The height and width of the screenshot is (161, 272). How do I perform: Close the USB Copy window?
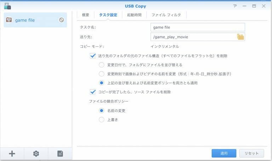(x=263, y=6)
